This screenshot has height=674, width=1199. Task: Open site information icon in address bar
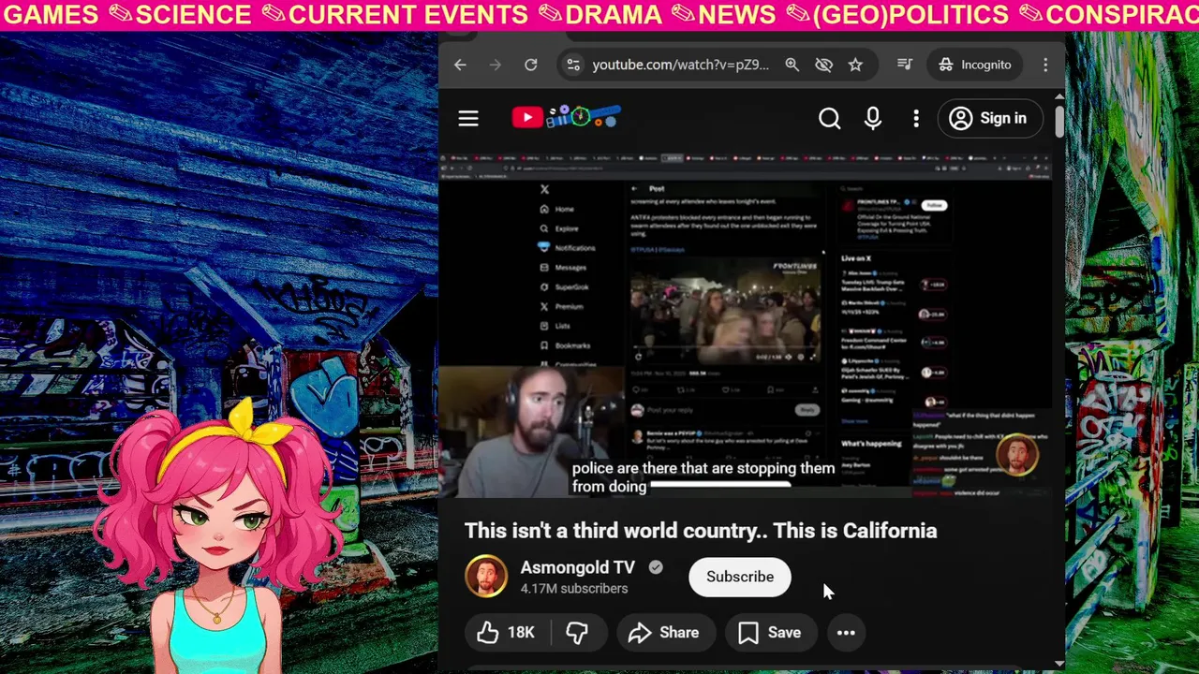pos(573,65)
